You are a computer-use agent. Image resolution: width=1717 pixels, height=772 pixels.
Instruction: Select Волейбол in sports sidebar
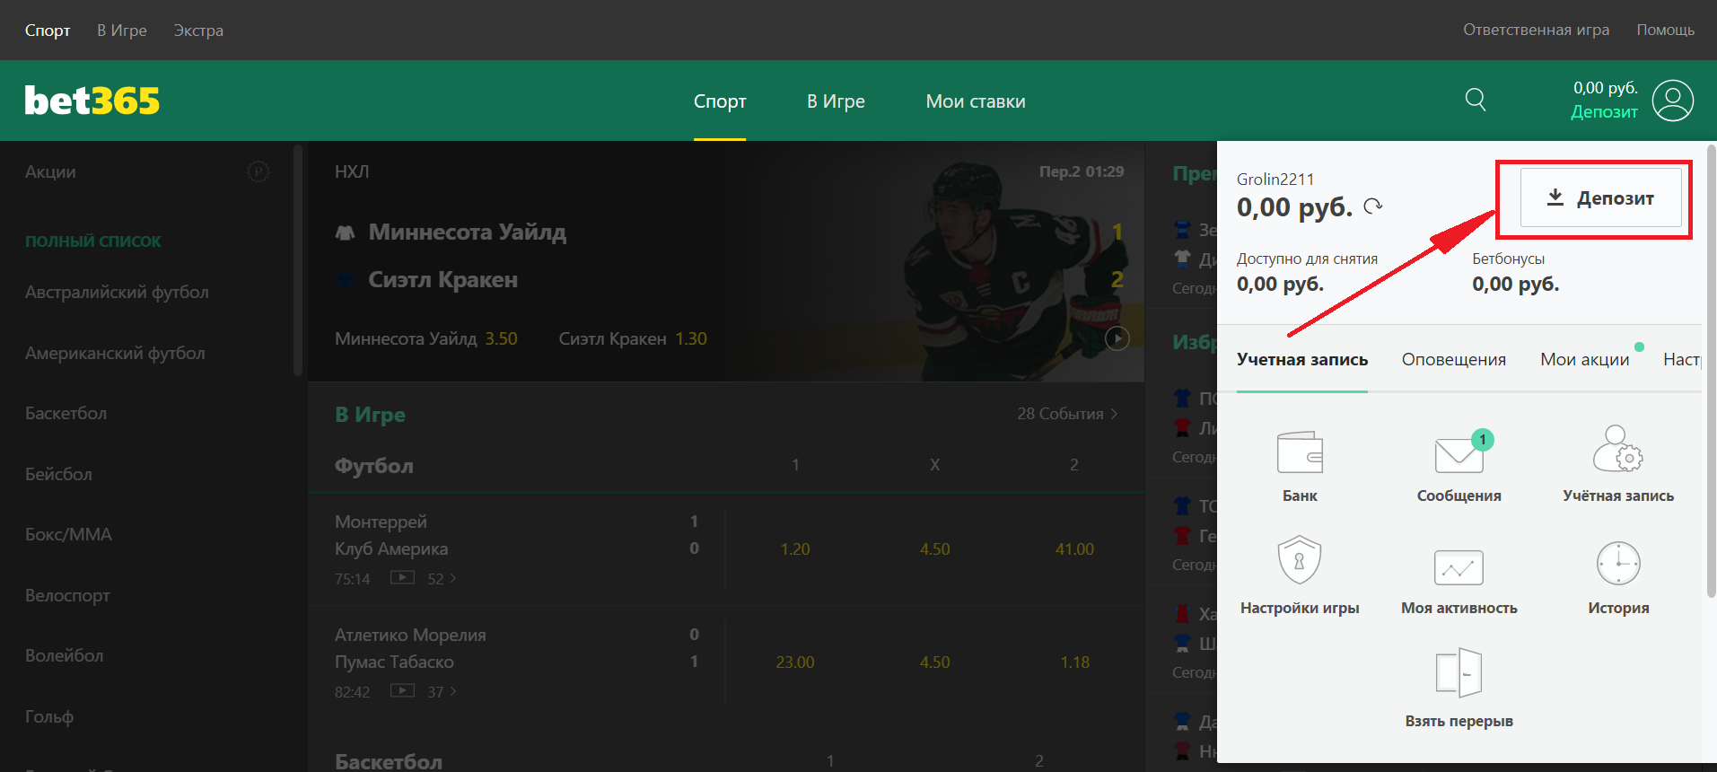(64, 655)
